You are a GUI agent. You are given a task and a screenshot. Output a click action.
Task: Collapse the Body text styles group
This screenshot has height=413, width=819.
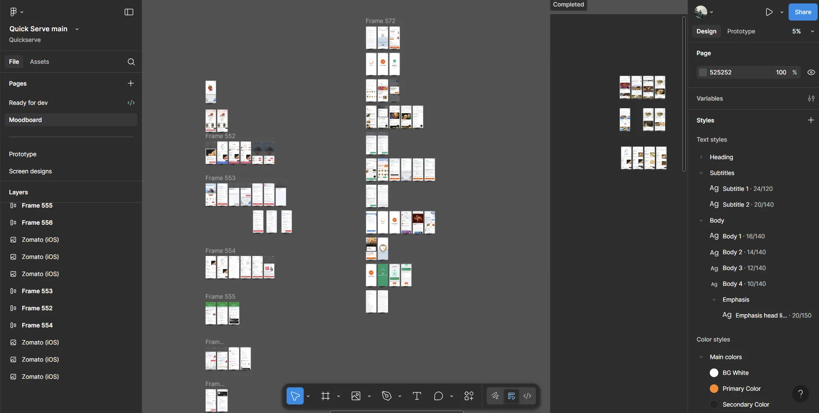pos(701,220)
